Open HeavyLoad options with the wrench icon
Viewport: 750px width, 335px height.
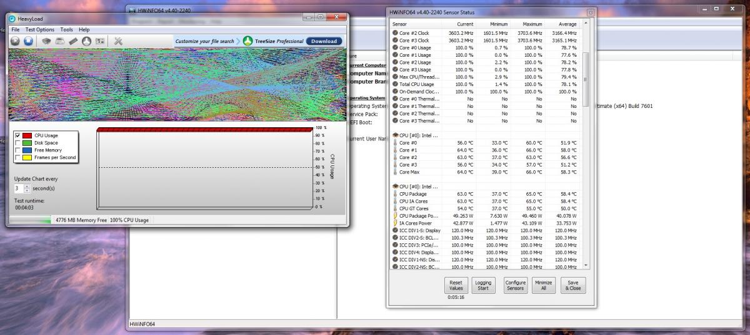pos(118,41)
